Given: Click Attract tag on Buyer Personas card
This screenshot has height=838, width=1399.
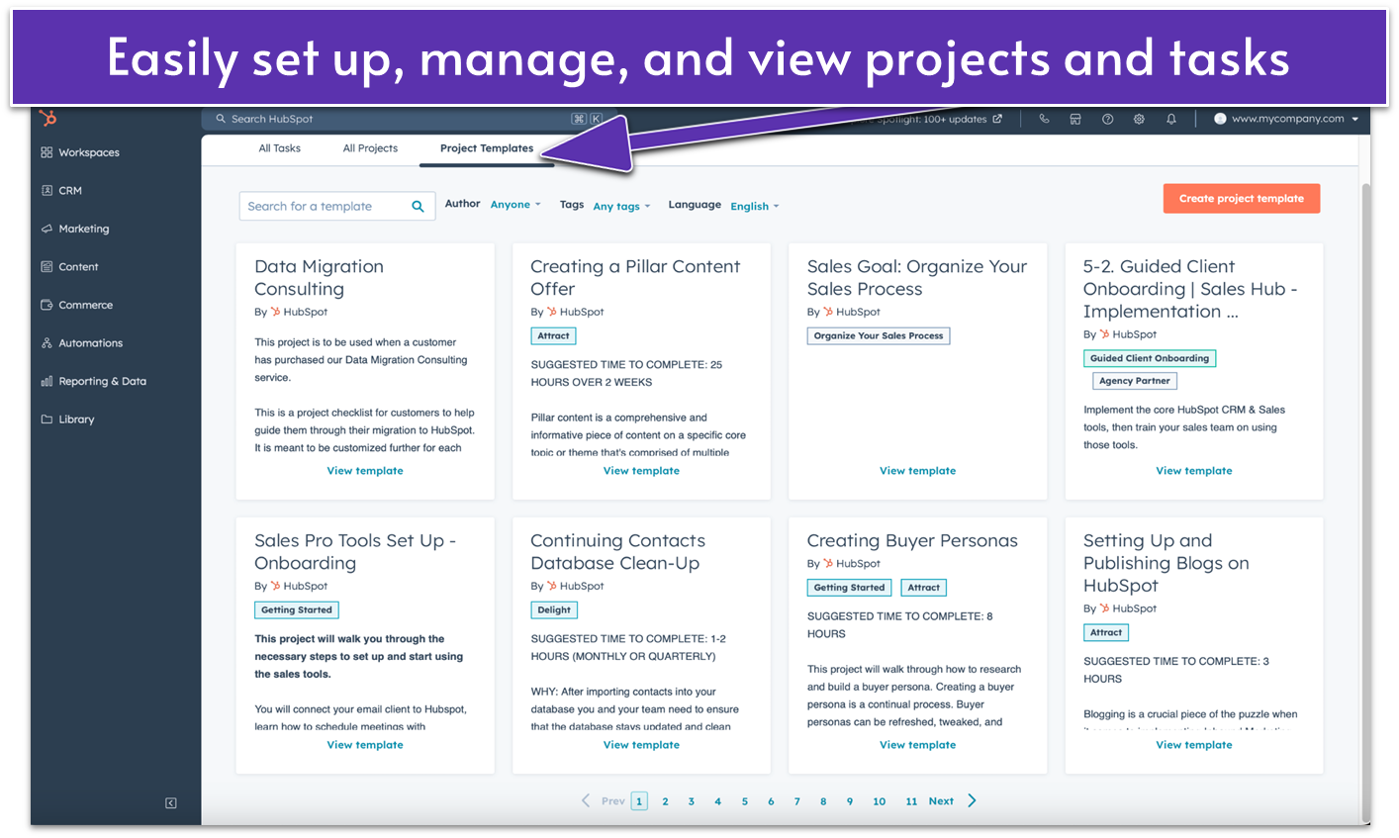Looking at the screenshot, I should point(924,588).
